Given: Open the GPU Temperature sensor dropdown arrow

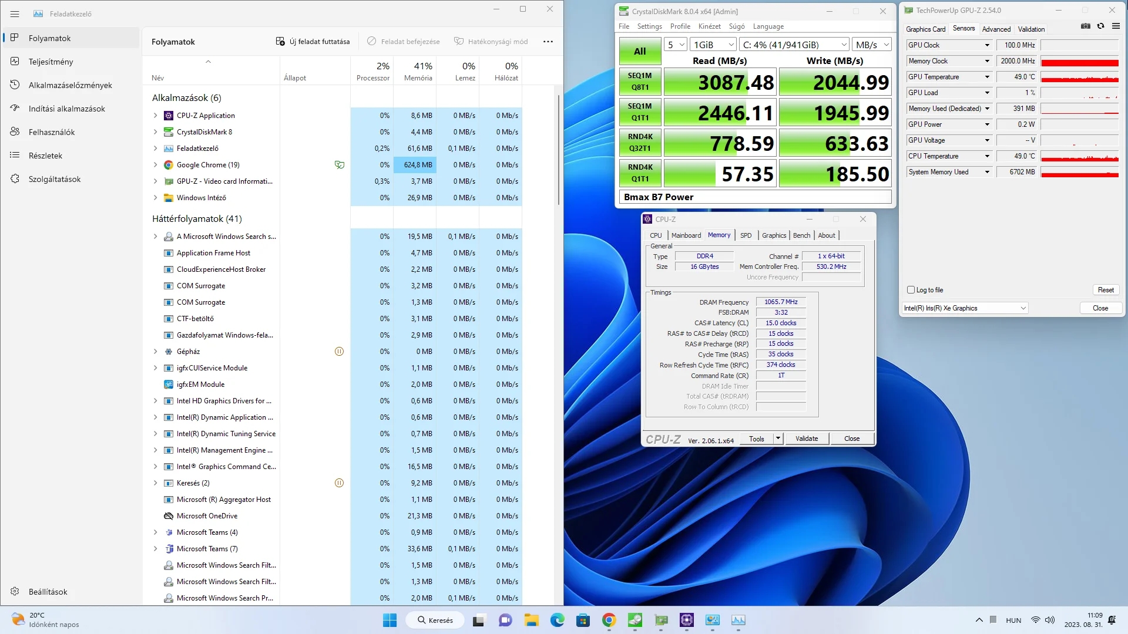Looking at the screenshot, I should 987,77.
